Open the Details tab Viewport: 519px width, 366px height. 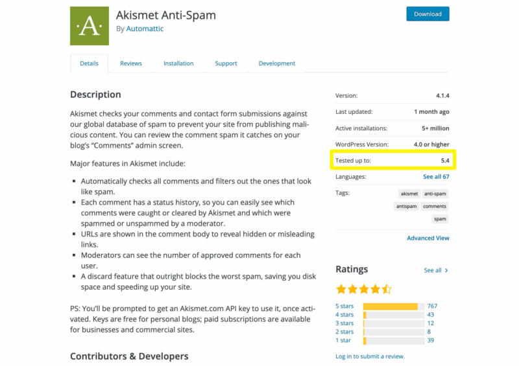pyautogui.click(x=89, y=63)
